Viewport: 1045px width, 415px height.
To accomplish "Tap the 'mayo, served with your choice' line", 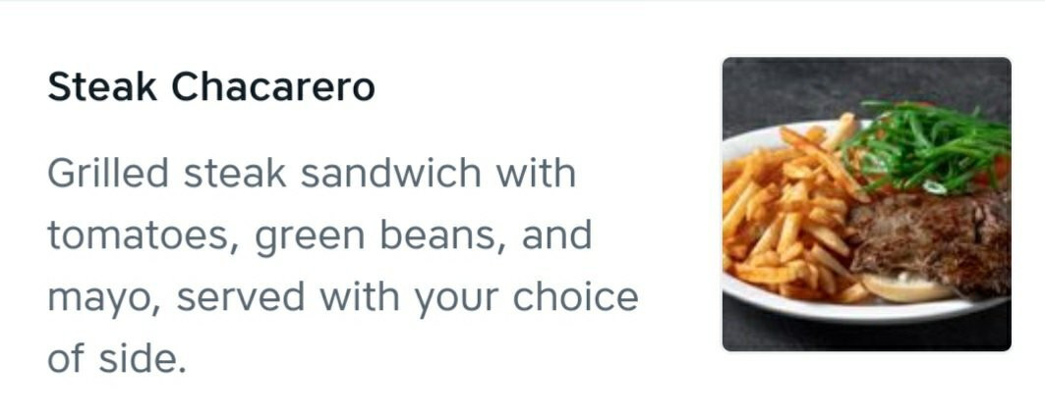I will point(342,297).
